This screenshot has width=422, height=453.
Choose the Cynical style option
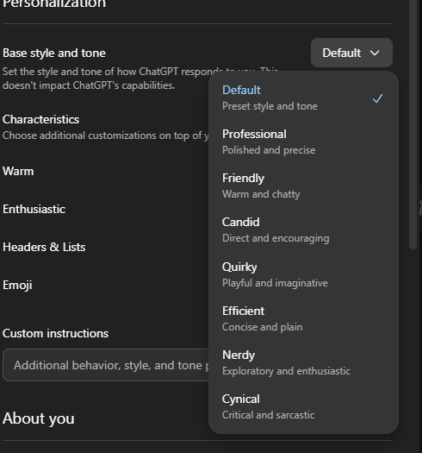(303, 406)
